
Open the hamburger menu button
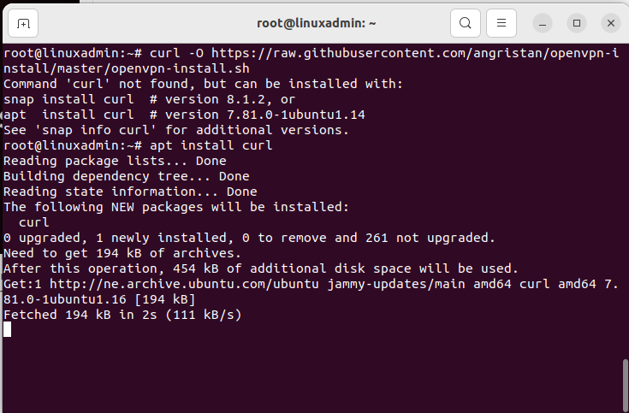point(501,23)
